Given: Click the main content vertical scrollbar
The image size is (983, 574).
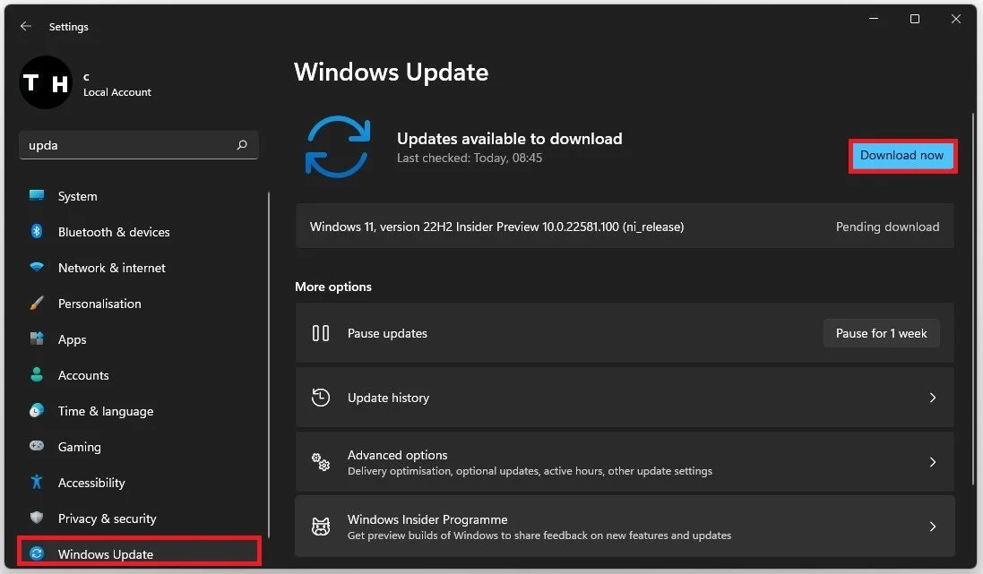Looking at the screenshot, I should 973,298.
